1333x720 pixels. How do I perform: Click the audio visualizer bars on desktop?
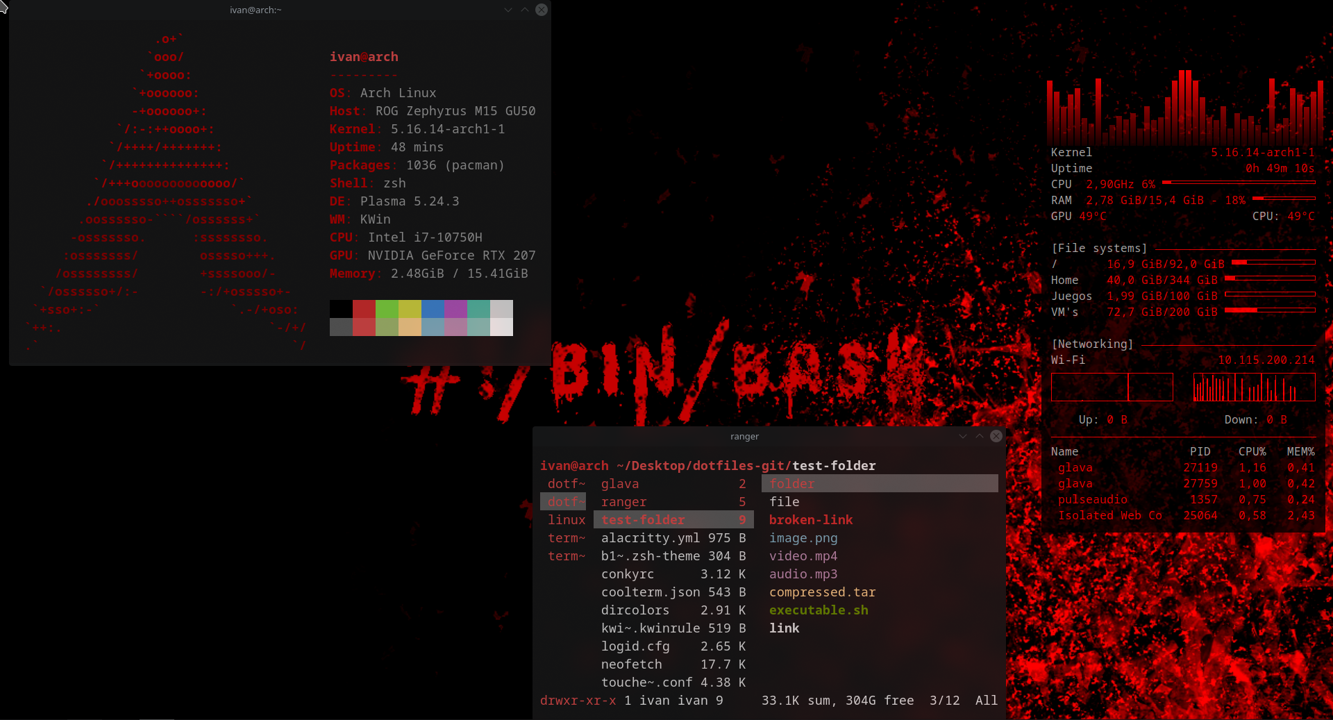(1184, 107)
